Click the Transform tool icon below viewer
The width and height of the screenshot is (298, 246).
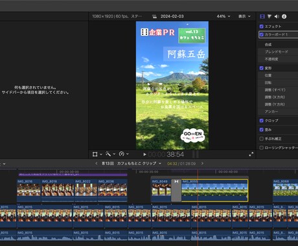tap(95, 154)
